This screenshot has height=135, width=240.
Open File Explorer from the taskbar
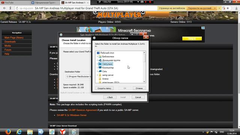click(x=30, y=132)
